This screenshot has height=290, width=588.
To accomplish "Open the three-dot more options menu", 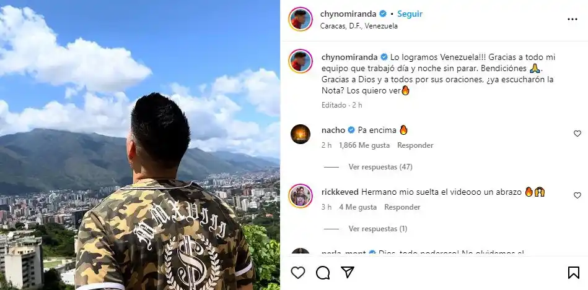I will pyautogui.click(x=573, y=19).
